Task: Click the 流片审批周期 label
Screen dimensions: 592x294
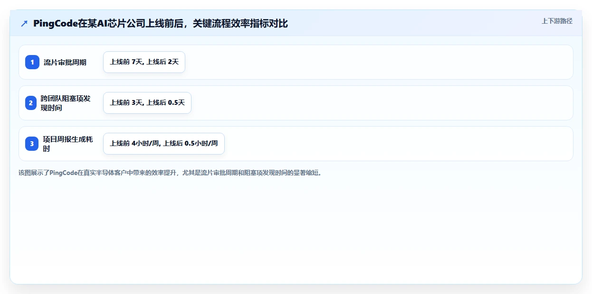Action: click(65, 62)
